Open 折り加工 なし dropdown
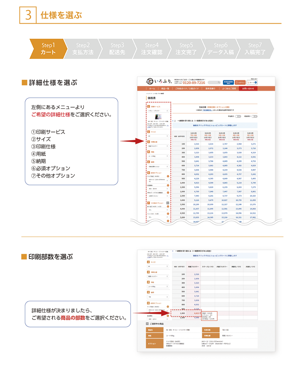Viewport: 305px width, 385px height. [x=158, y=210]
